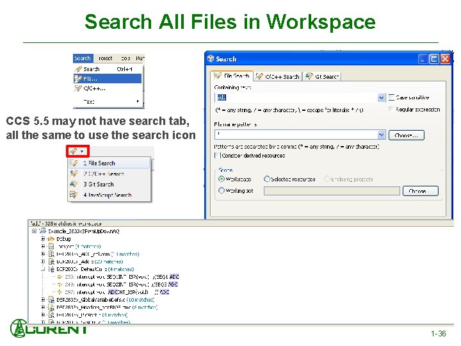Select the Selected resources radio button
Image resolution: width=461 pixels, height=346 pixels.
[x=266, y=179]
